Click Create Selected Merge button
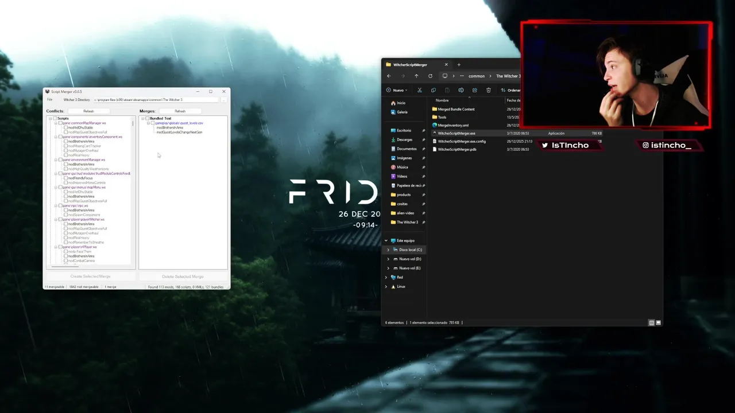This screenshot has height=413, width=735. pyautogui.click(x=90, y=276)
